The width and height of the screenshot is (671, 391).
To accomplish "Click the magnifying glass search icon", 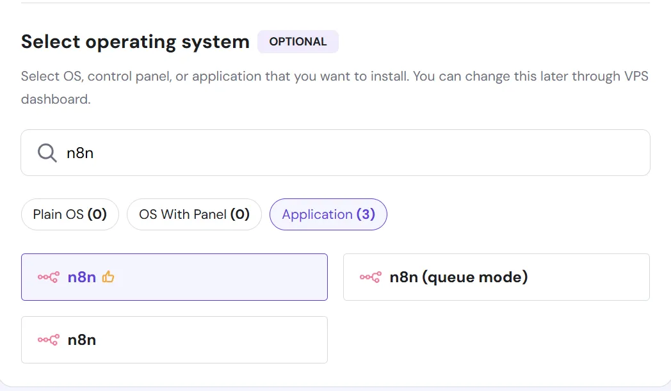I will pyautogui.click(x=47, y=153).
